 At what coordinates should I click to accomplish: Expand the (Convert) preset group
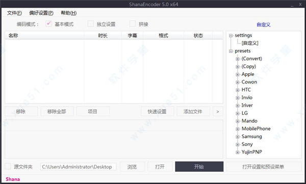[x=238, y=59]
